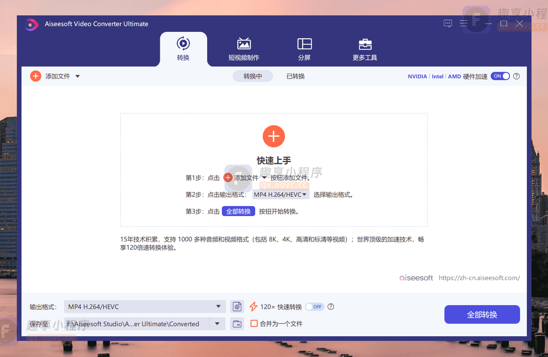Open the zh-cn.aiseesoft.com link

pos(479,278)
